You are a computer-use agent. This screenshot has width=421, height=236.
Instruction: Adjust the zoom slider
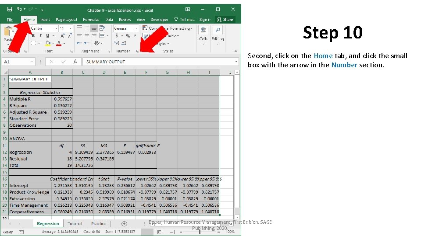point(200,232)
